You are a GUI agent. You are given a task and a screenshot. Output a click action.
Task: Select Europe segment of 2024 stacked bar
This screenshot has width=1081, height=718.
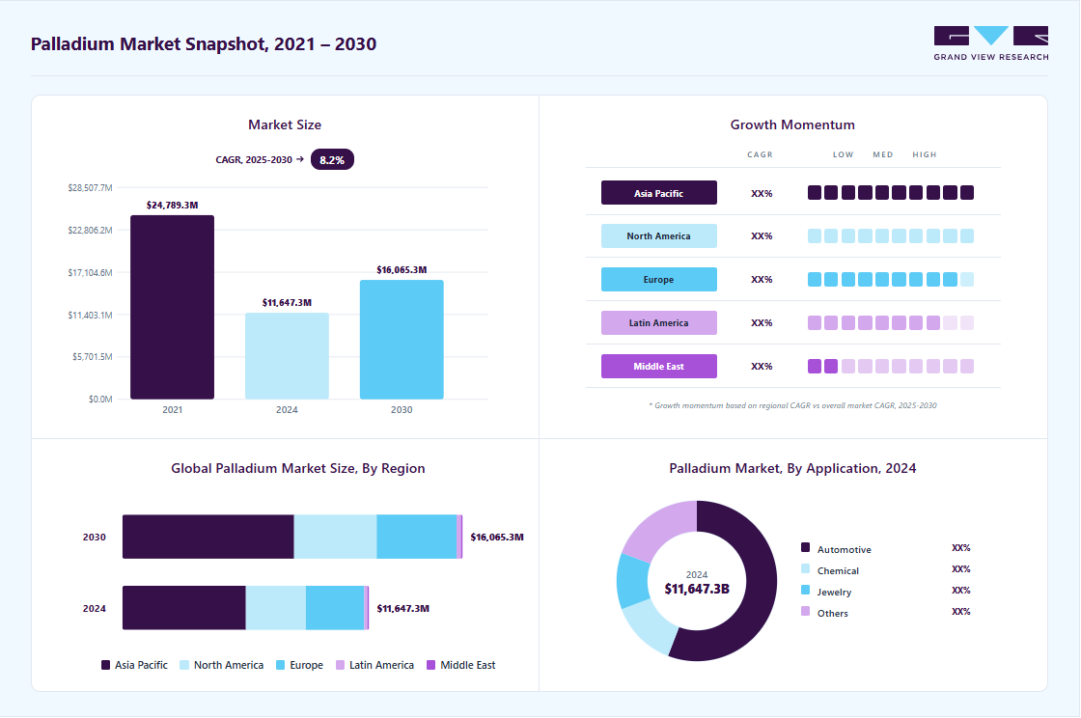[335, 608]
